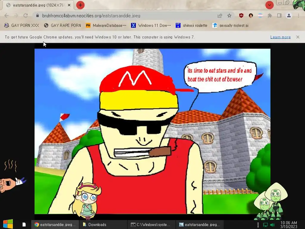
Task: Open the Windows 11 Dow… bookmark
Action: coord(151,25)
